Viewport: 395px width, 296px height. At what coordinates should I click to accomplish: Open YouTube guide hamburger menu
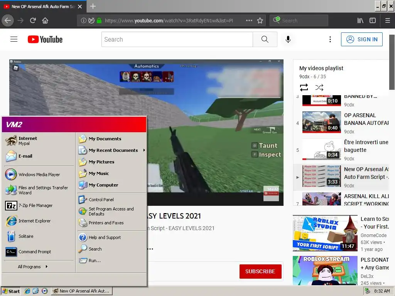[14, 39]
